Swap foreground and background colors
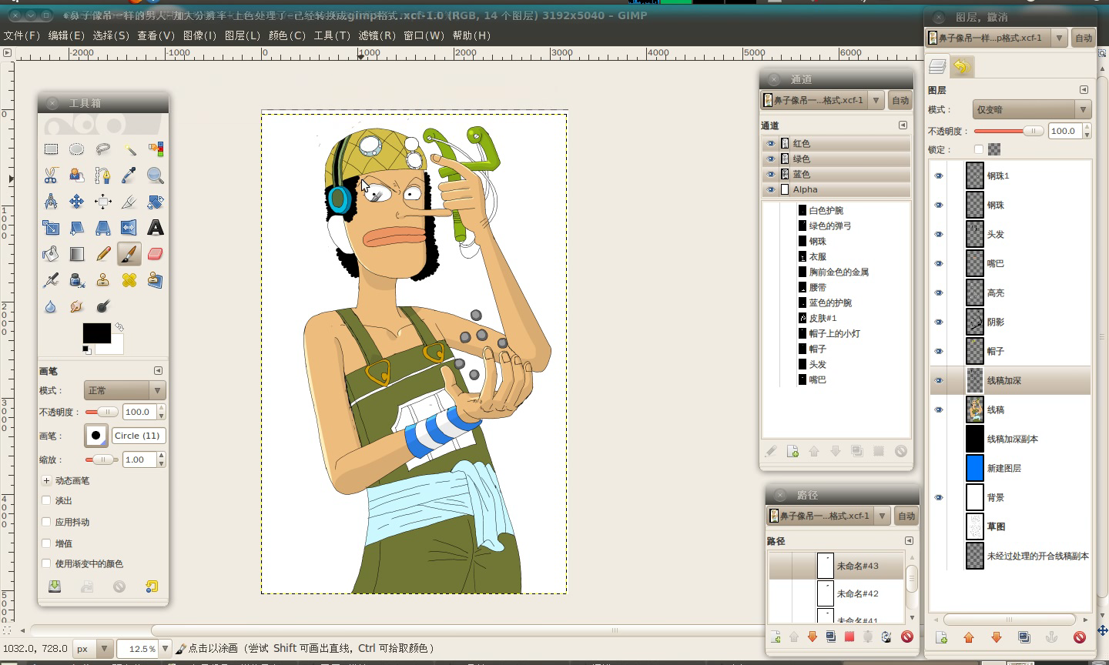The height and width of the screenshot is (665, 1109). (119, 327)
